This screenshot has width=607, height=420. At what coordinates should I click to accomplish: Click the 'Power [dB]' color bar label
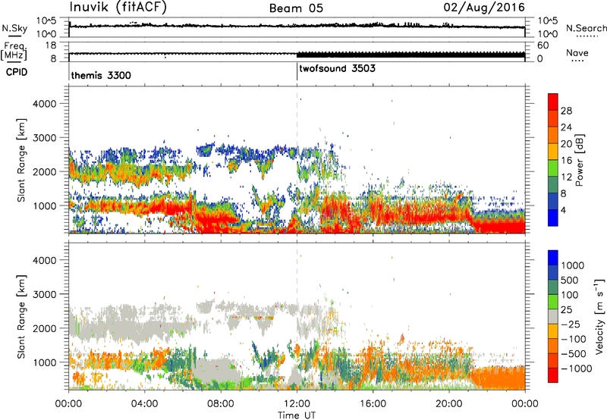[x=579, y=160]
